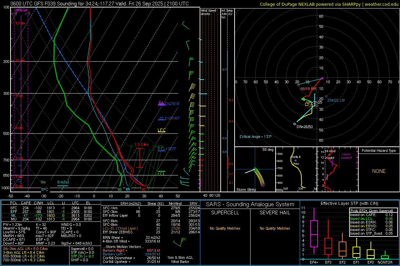Click the 700-500mb LR = 6.3 C/km line
400x266 pixels.
24,260
